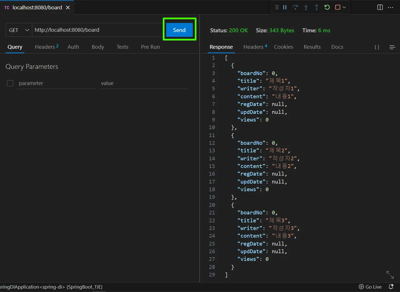Click the debug Step Into icon
Image resolution: width=400 pixels, height=292 pixels.
tap(306, 7)
